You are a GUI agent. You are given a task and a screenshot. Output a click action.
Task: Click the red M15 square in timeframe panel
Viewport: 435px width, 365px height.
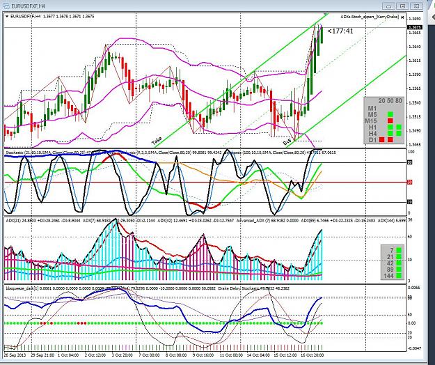click(390, 121)
